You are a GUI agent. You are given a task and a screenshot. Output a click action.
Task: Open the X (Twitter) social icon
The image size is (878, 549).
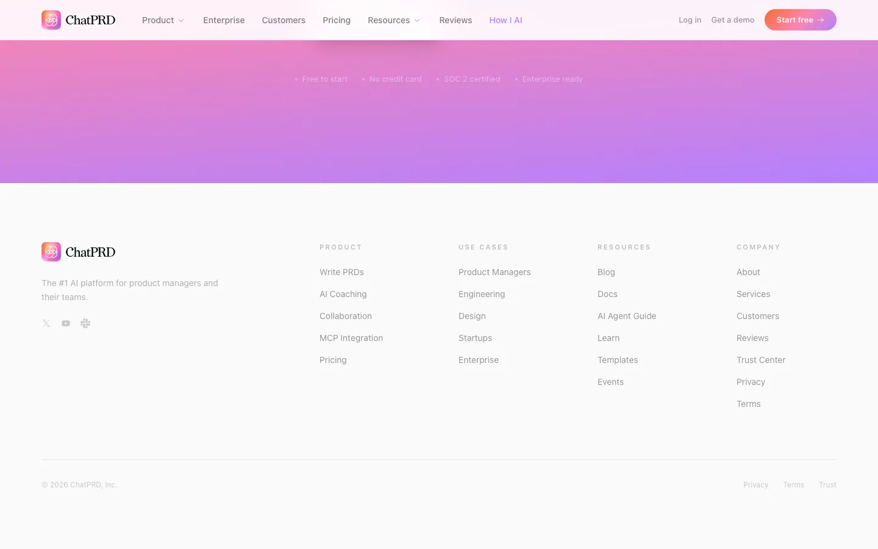(x=46, y=323)
